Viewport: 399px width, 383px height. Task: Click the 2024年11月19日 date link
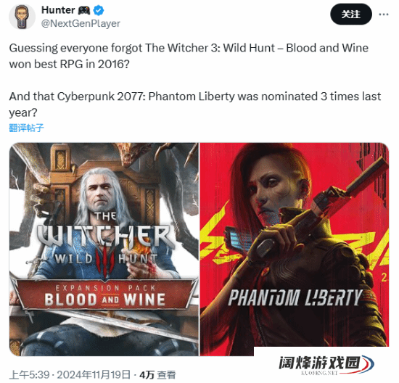tap(94, 375)
